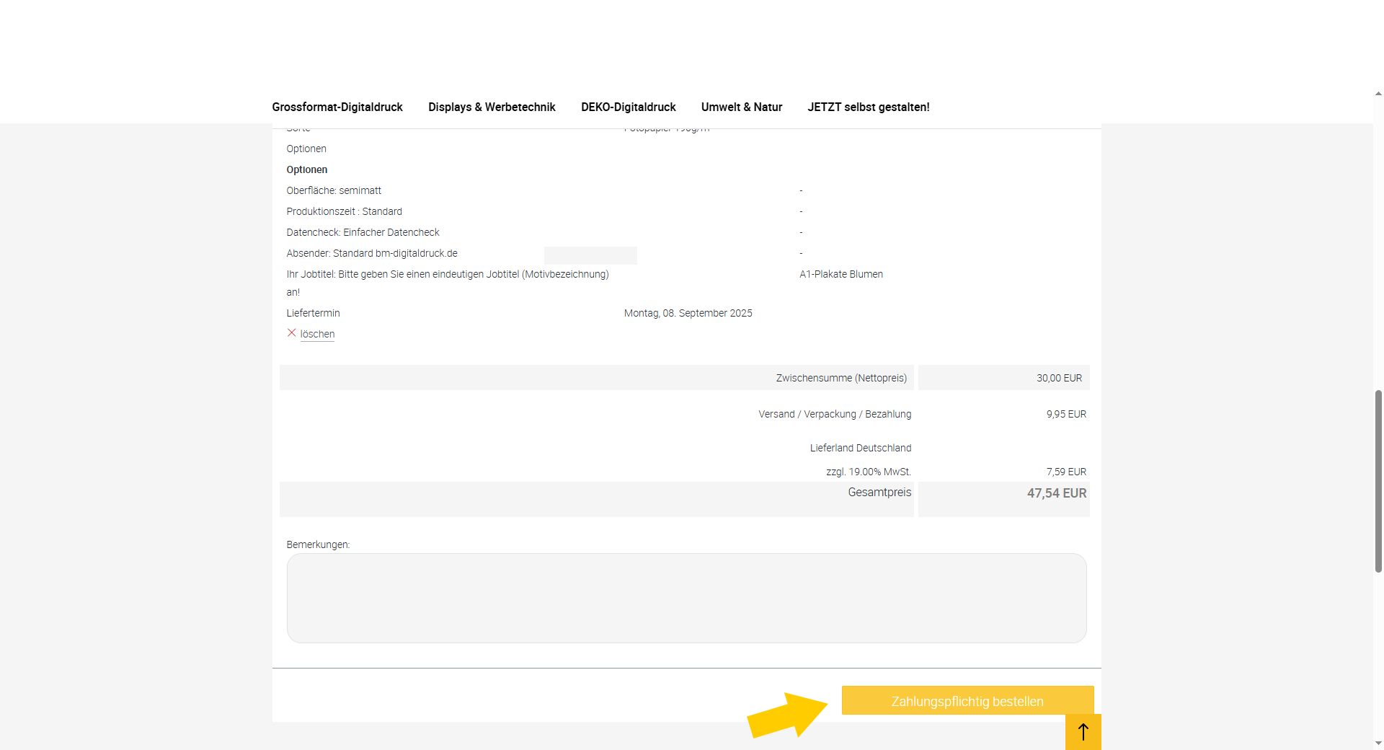Click the Gesamtpreis 47,54 EUR amount

1056,493
